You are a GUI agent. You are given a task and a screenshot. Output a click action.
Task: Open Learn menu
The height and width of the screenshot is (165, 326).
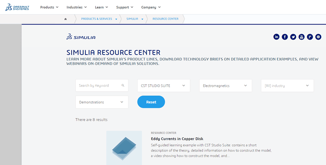tap(101, 7)
